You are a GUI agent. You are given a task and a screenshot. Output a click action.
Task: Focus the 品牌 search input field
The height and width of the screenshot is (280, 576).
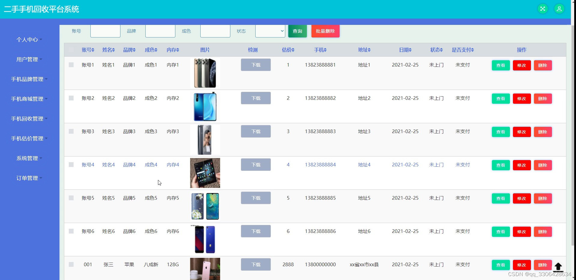coord(160,31)
